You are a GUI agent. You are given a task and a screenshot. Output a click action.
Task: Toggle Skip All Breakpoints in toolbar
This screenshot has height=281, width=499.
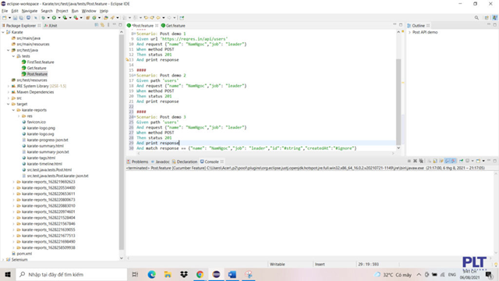coord(36,18)
